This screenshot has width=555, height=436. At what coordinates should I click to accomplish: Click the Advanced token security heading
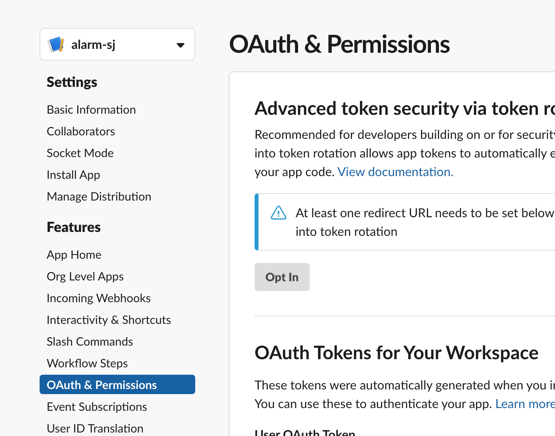coord(405,108)
